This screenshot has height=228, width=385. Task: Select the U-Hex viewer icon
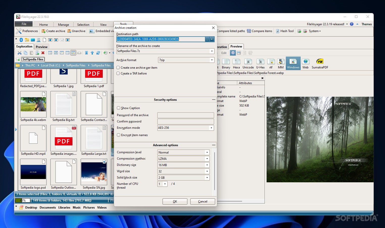[260, 63]
